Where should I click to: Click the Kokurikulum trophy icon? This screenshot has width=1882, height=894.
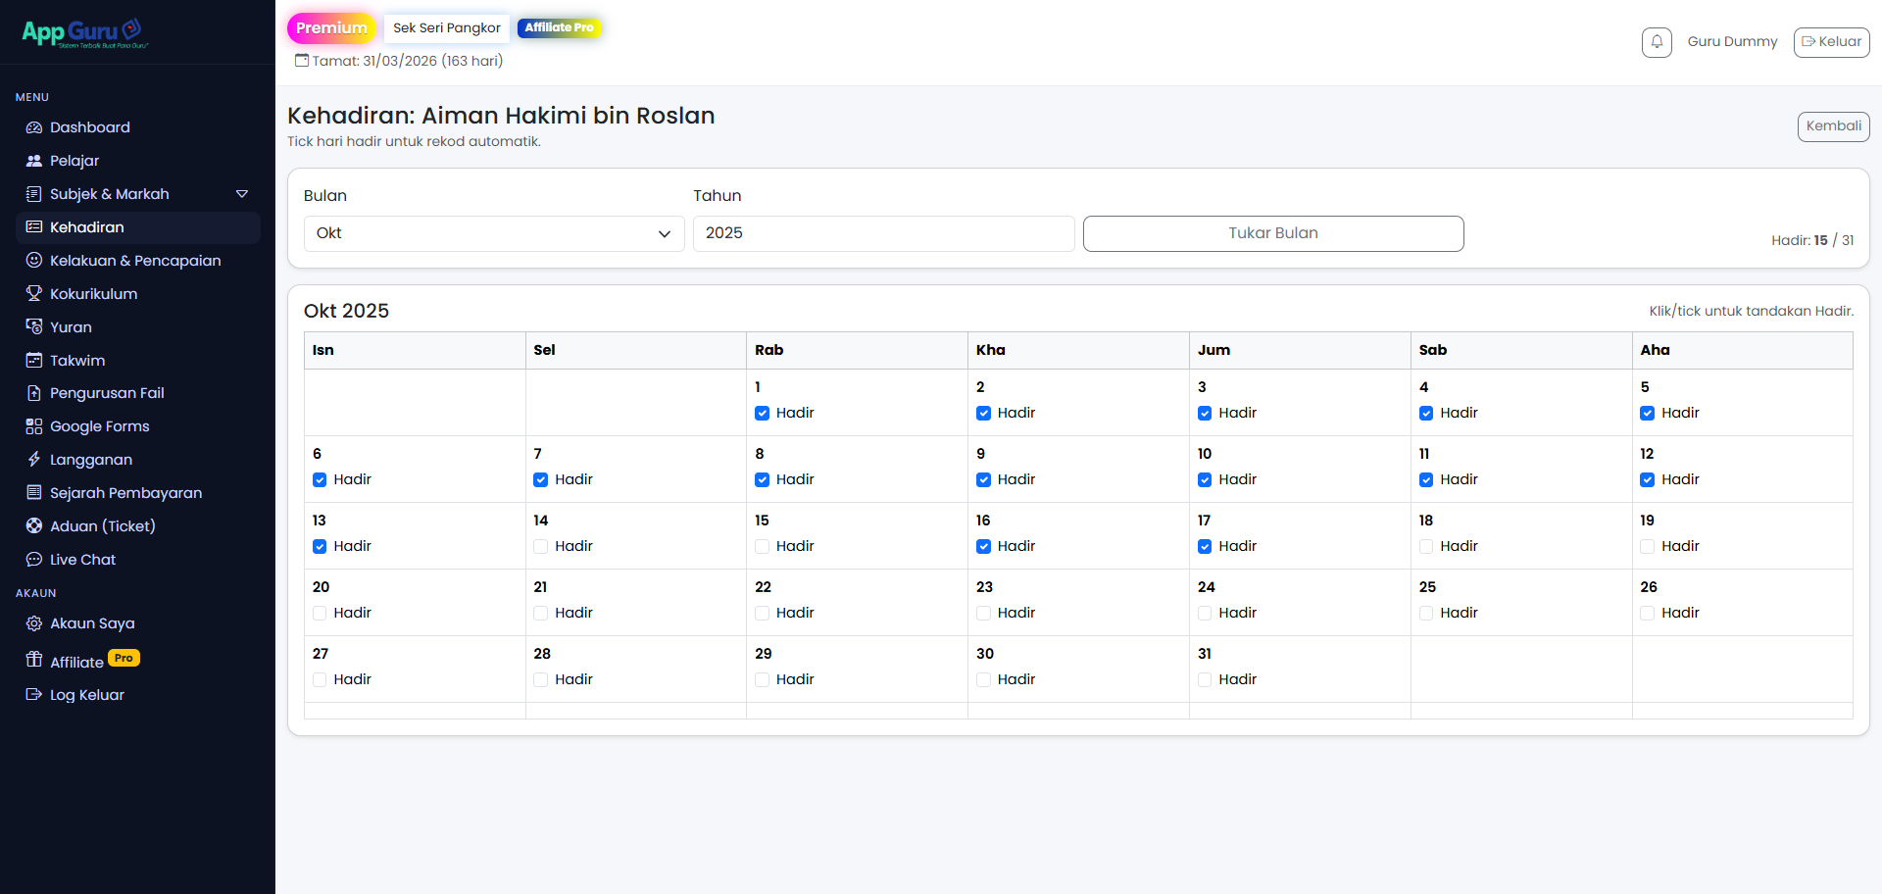[34, 294]
